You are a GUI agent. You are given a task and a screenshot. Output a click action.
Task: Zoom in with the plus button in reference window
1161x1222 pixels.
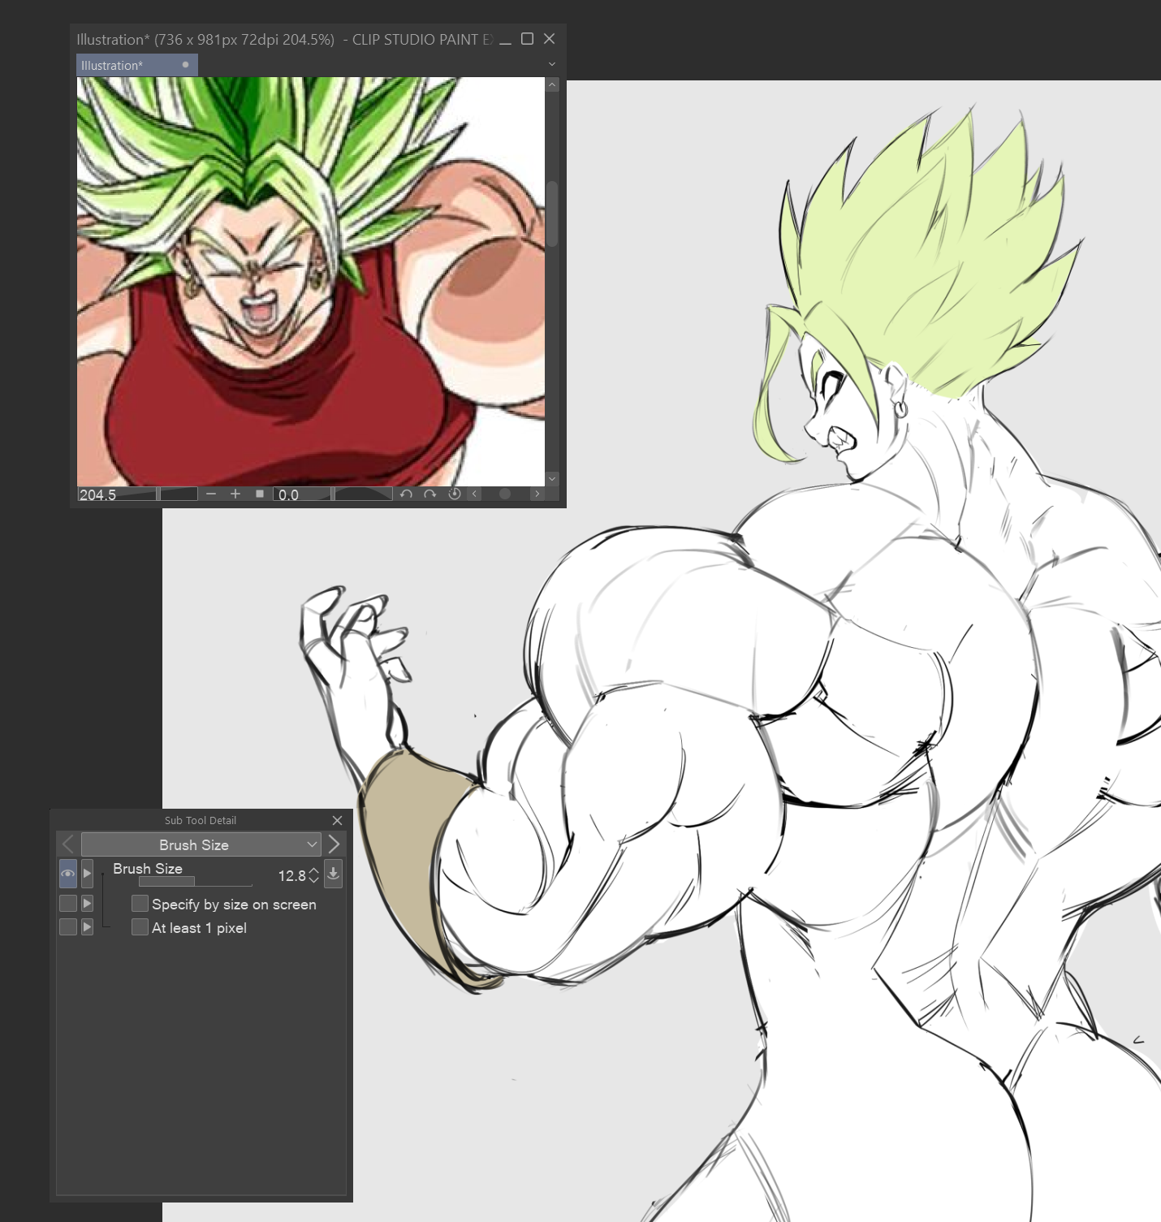click(235, 494)
